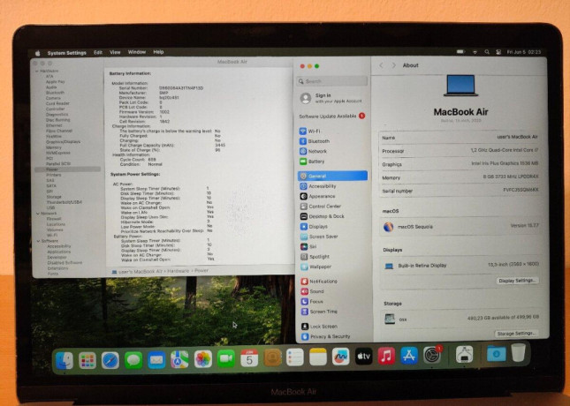Click the Storage Settings... button

516,334
